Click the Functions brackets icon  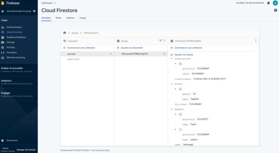click(x=2, y=53)
